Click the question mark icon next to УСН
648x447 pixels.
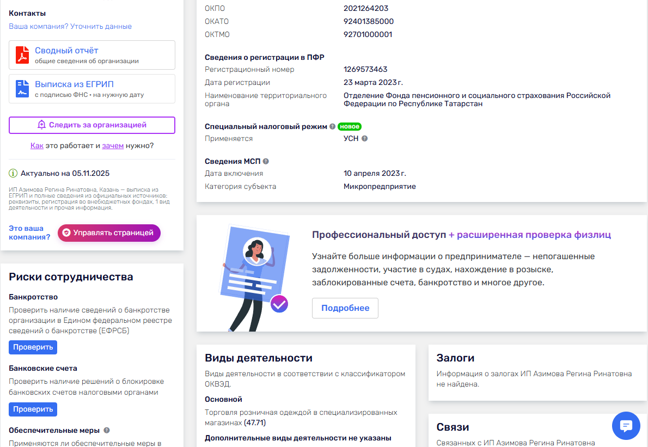[x=365, y=139]
